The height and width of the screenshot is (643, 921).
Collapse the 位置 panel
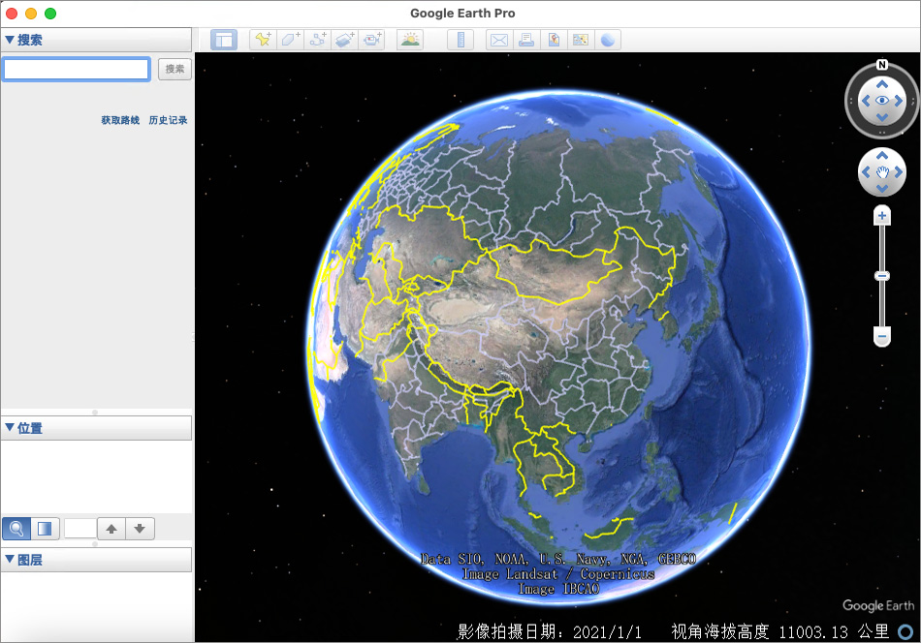click(10, 428)
